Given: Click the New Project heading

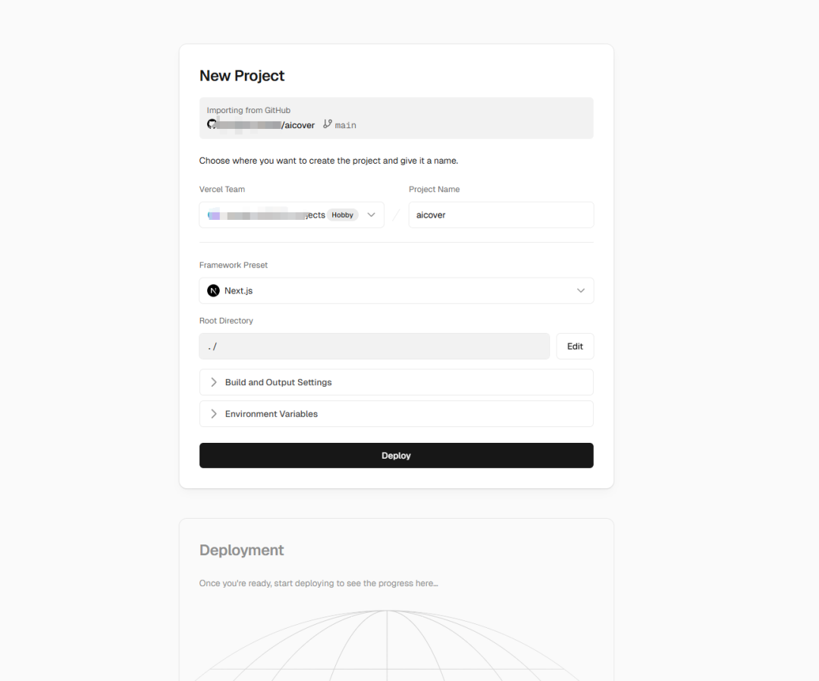Looking at the screenshot, I should [242, 76].
